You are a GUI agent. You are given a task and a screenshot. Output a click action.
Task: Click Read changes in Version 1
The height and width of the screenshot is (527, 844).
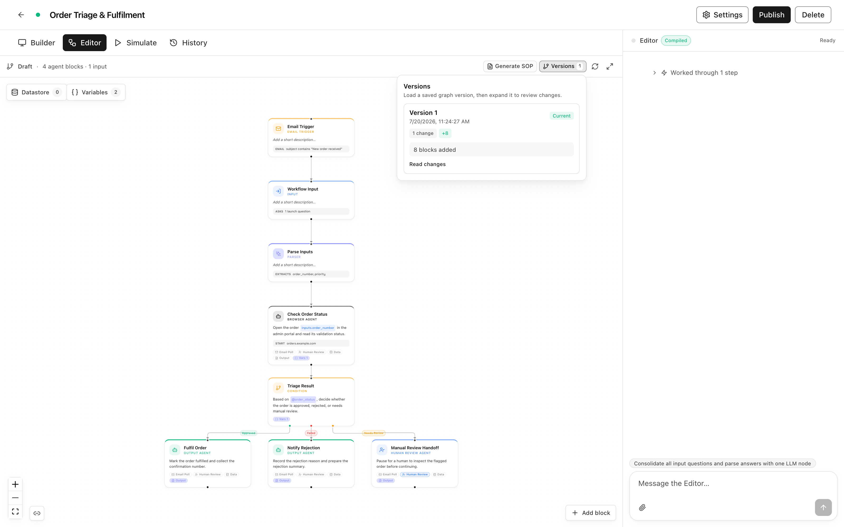[427, 164]
